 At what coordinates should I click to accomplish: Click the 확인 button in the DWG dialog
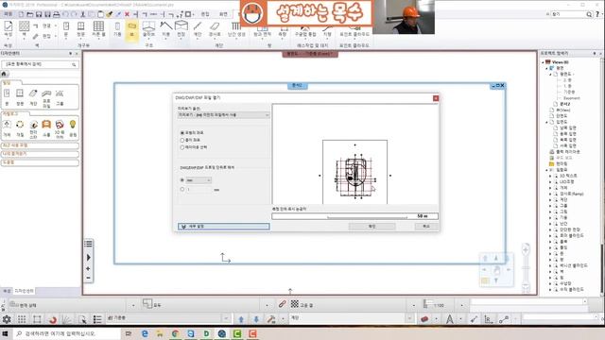pyautogui.click(x=372, y=227)
